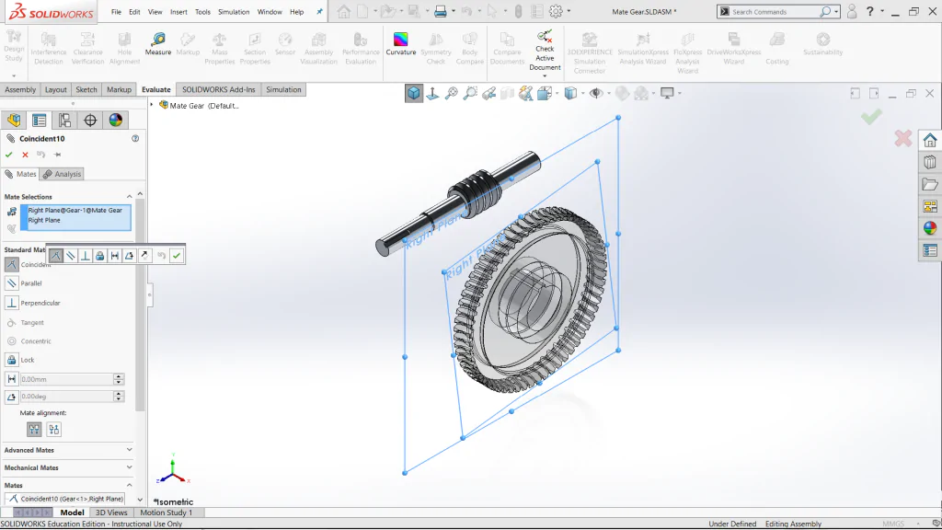942x530 pixels.
Task: Choose the Aligned mate alignment button
Action: [x=34, y=429]
